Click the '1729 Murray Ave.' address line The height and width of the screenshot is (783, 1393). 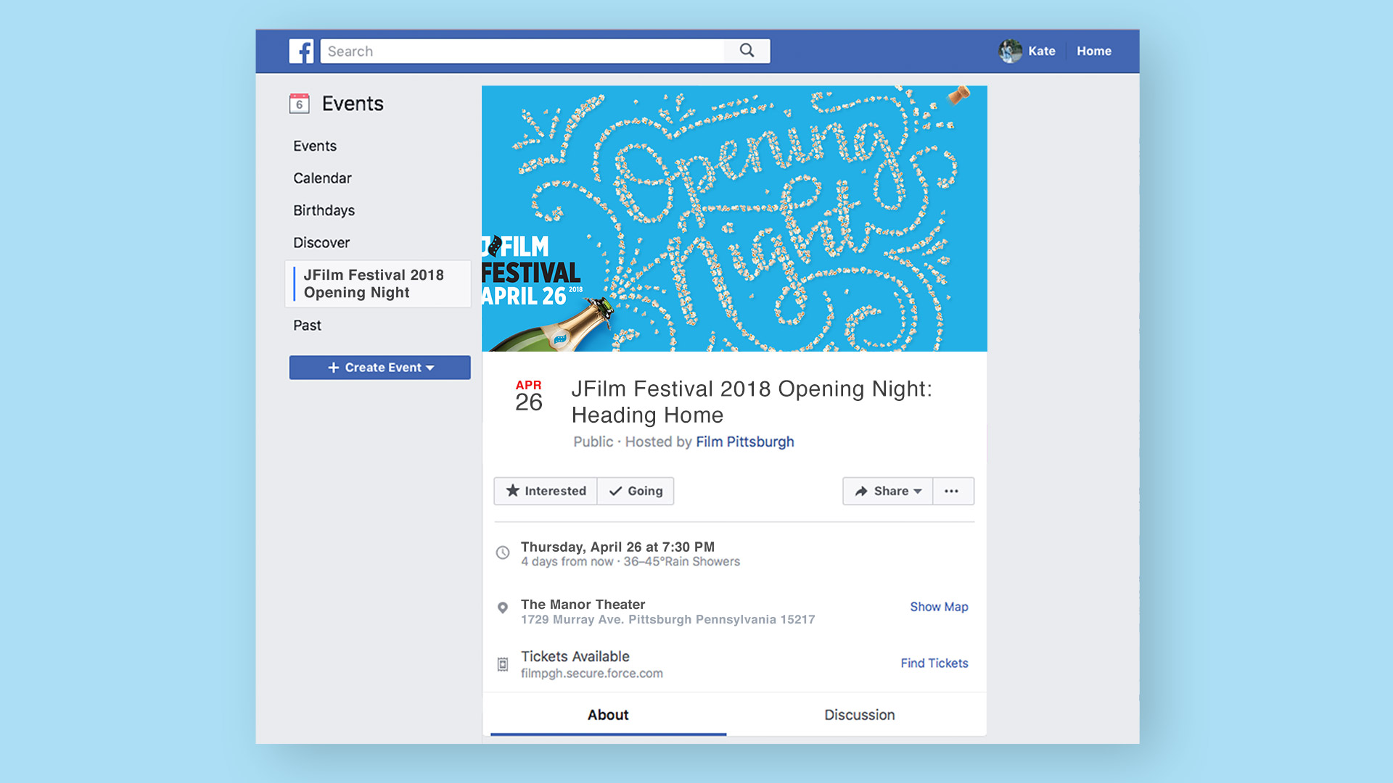[x=667, y=620]
